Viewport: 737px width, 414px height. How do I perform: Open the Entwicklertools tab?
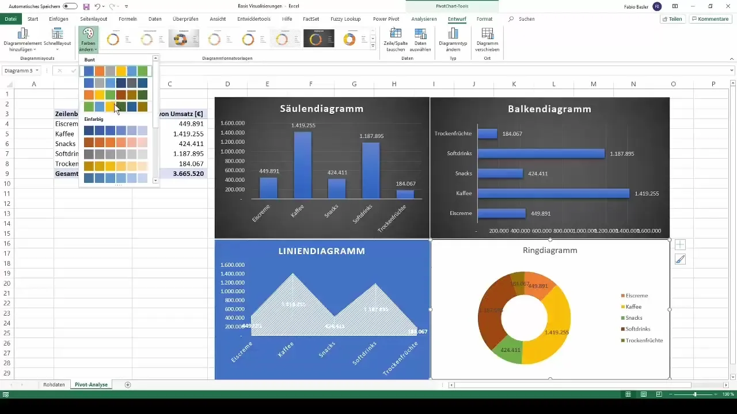(254, 19)
